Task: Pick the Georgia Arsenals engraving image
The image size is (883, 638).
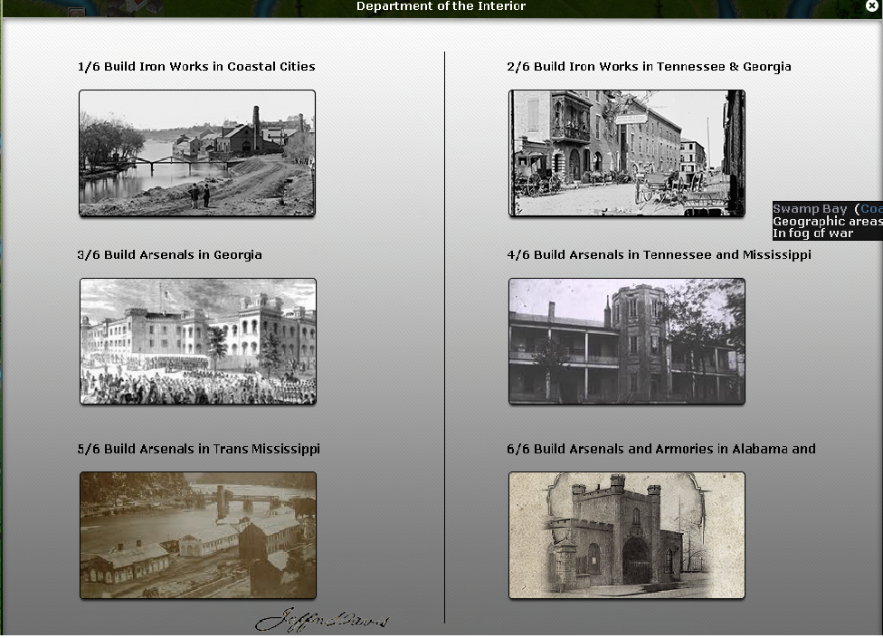Action: (197, 341)
